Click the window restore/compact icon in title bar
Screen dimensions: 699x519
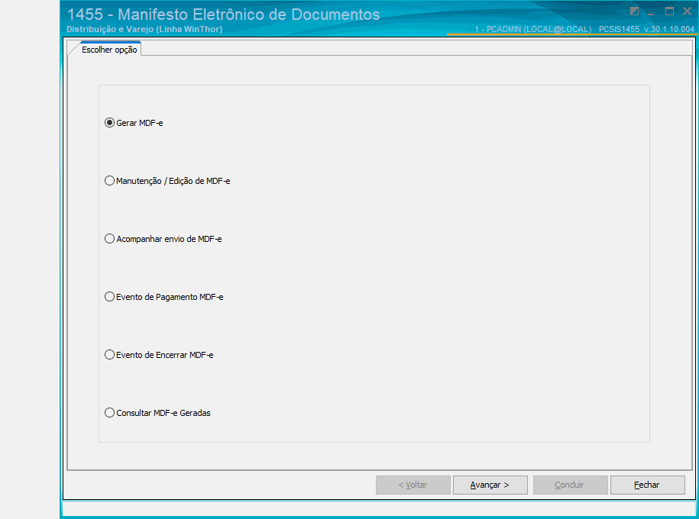[634, 11]
